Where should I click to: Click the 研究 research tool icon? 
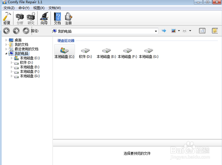point(31,18)
